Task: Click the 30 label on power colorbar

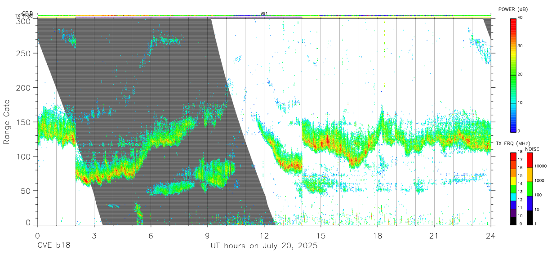Action: [x=521, y=46]
